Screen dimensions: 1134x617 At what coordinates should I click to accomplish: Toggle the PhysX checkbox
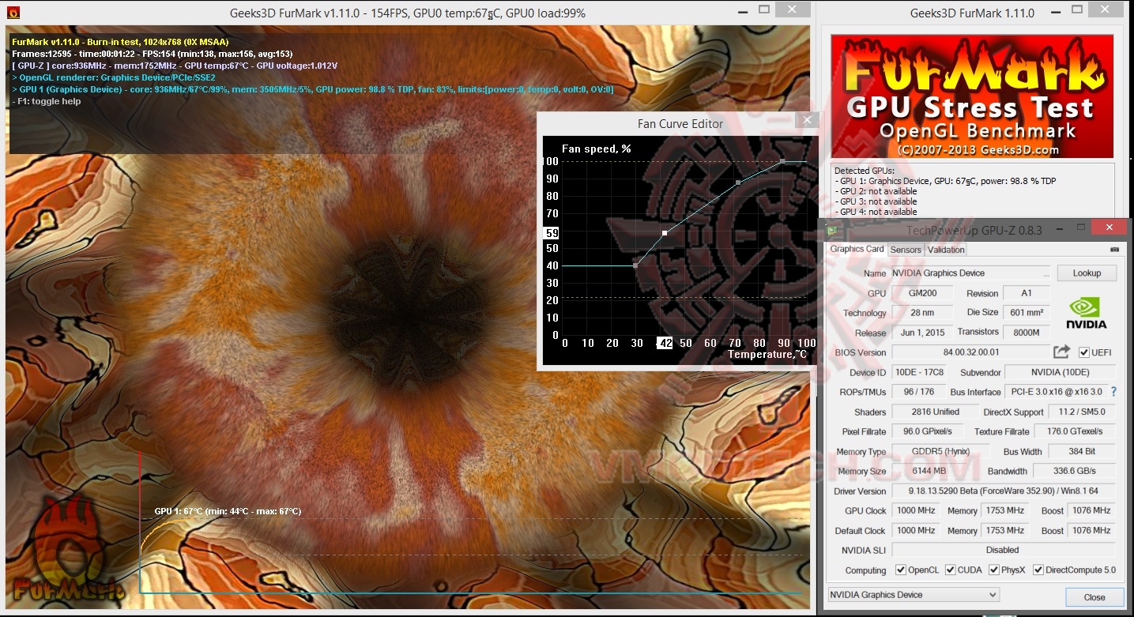pos(994,570)
